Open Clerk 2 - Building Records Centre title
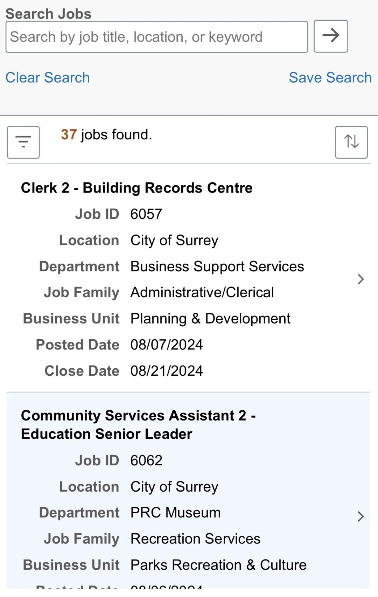Image resolution: width=378 pixels, height=597 pixels. (137, 188)
